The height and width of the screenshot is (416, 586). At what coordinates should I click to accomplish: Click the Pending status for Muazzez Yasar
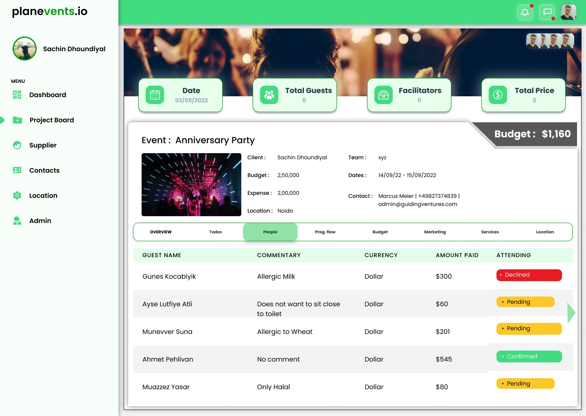[525, 383]
